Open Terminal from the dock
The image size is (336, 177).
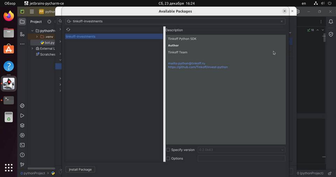pyautogui.click(x=8, y=100)
